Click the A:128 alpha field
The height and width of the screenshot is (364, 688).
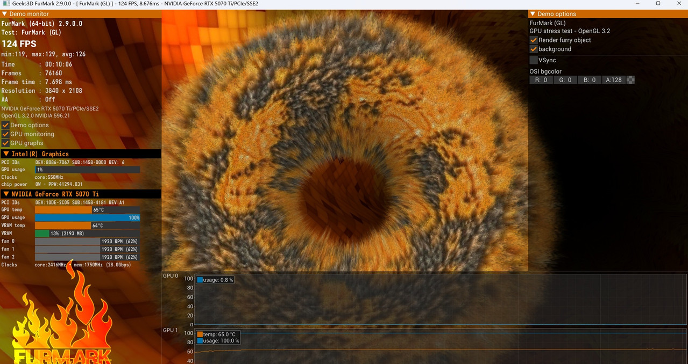613,80
